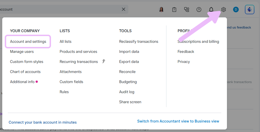Open Custom fields
Image resolution: width=260 pixels, height=132 pixels.
[71, 82]
